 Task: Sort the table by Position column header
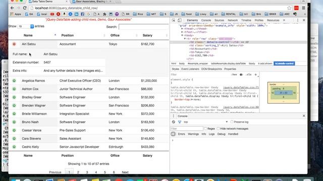point(68,35)
